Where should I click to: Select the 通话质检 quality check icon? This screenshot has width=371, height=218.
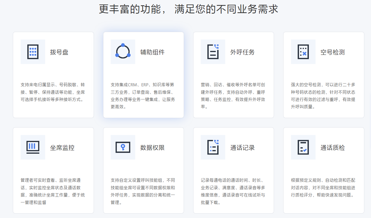point(303,147)
